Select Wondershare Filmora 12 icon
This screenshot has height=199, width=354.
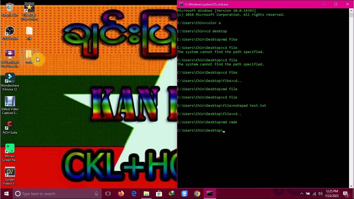click(10, 82)
